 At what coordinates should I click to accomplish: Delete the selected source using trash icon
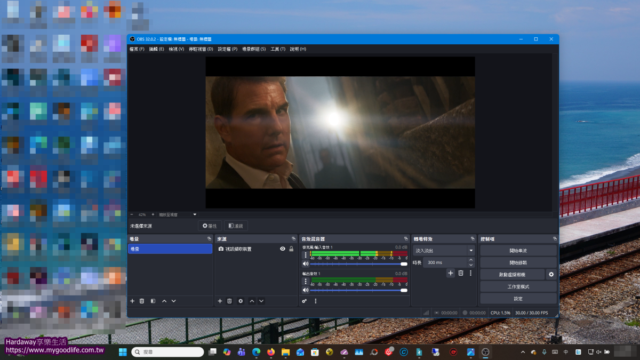coord(229,301)
